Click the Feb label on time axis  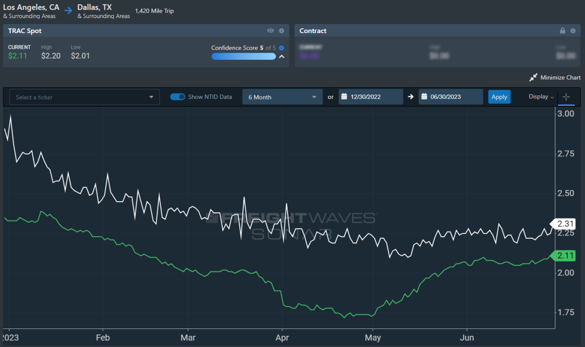(x=102, y=337)
